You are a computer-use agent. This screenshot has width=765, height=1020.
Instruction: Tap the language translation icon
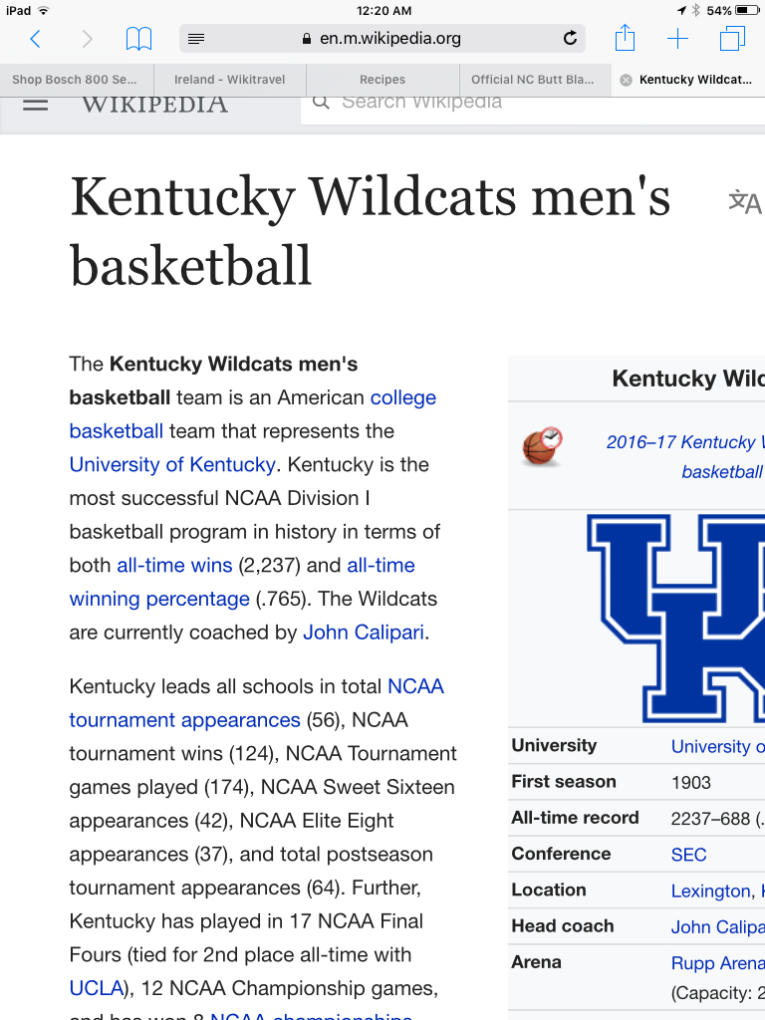coord(744,202)
